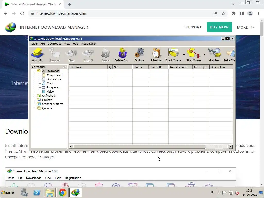
Task: Open the SUPPORT link
Action: pyautogui.click(x=193, y=27)
